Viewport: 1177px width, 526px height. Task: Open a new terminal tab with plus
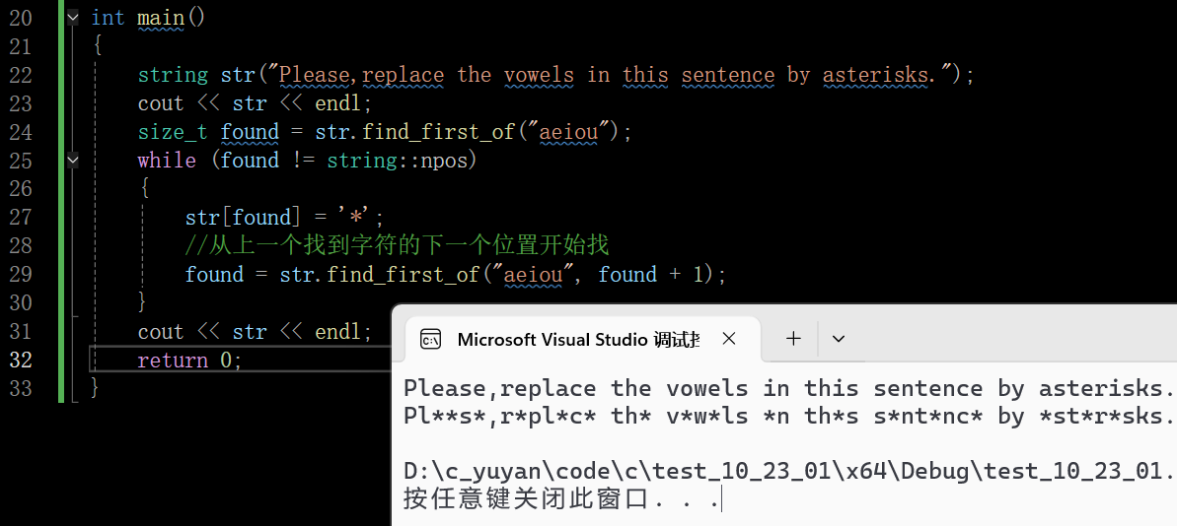[x=793, y=339]
